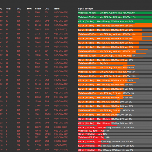152x152 pixels.
Task: Click the O2 UK (-99 dBm) signal bar
Action: [x=95, y=123]
